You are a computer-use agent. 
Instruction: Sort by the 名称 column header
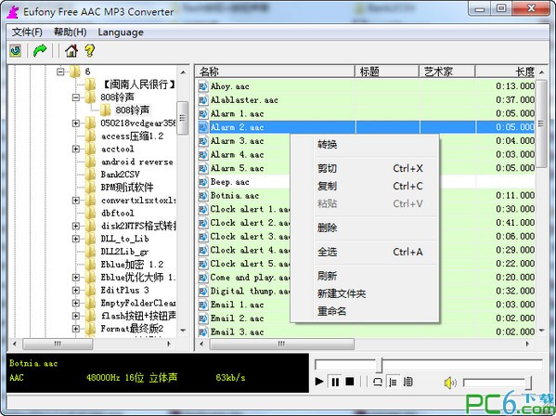(275, 71)
